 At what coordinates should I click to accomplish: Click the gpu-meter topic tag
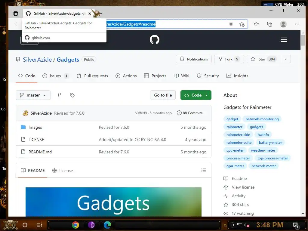pos(235,166)
